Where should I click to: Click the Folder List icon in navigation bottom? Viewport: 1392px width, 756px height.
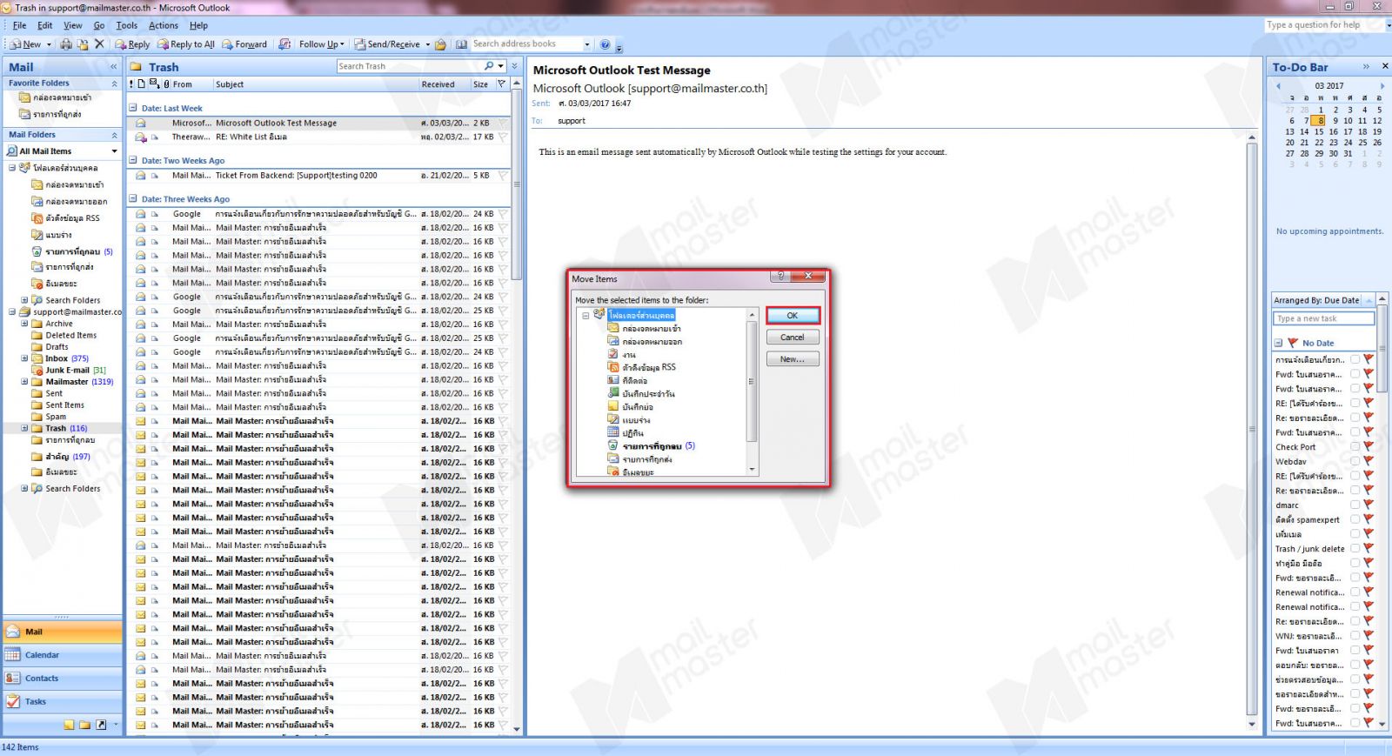click(x=84, y=724)
